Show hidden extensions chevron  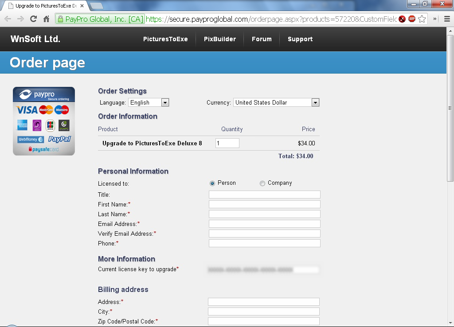pyautogui.click(x=434, y=19)
